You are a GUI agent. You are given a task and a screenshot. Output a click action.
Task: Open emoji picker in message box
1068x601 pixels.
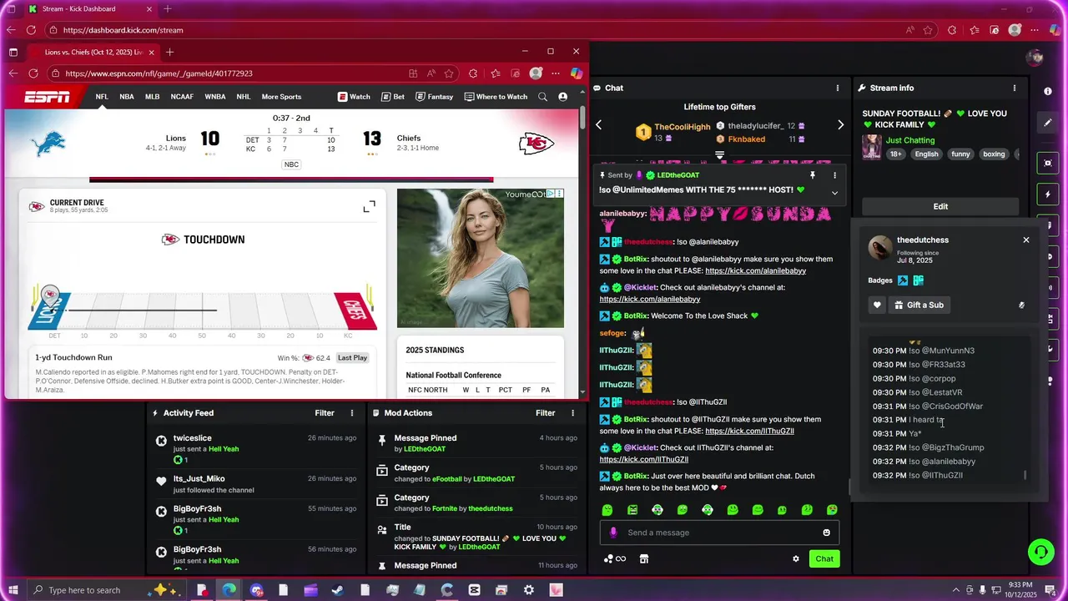point(827,533)
